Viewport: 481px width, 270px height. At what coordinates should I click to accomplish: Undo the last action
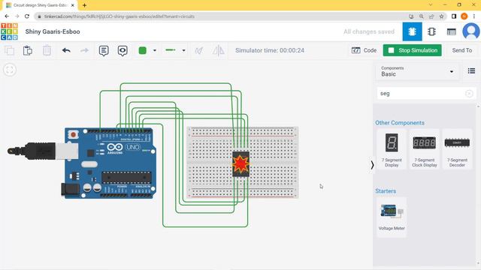click(x=66, y=50)
